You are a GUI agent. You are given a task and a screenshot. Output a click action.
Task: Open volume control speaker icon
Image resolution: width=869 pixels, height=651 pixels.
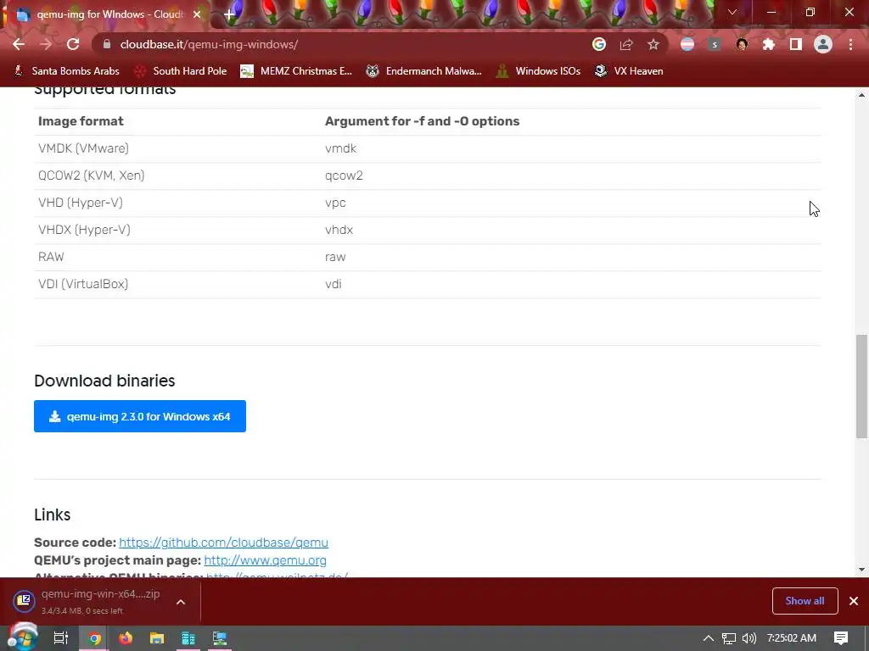(748, 638)
